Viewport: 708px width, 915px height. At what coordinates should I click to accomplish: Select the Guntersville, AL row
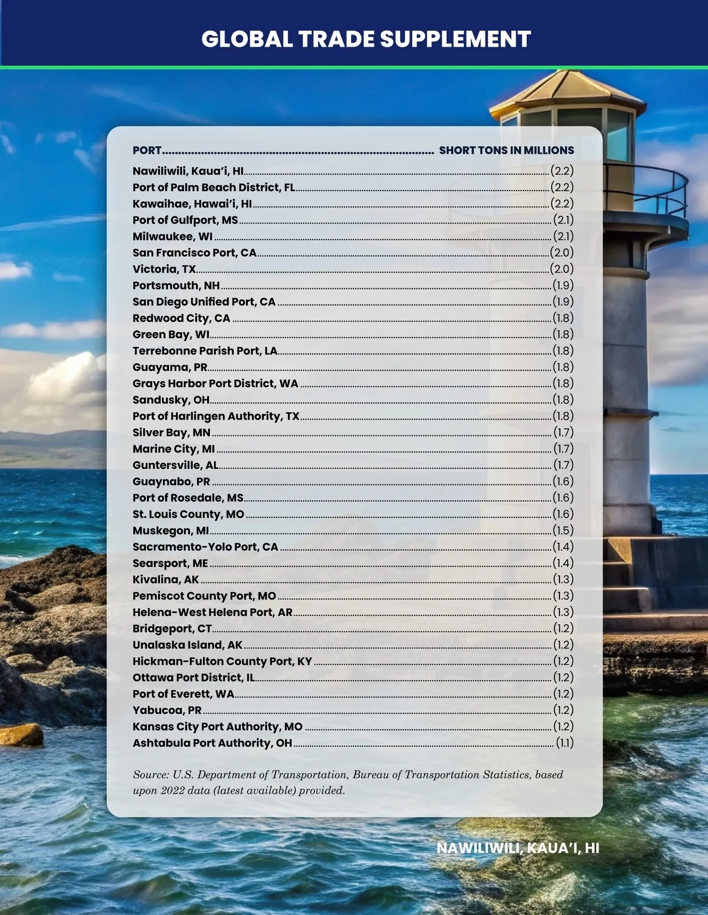pos(175,465)
